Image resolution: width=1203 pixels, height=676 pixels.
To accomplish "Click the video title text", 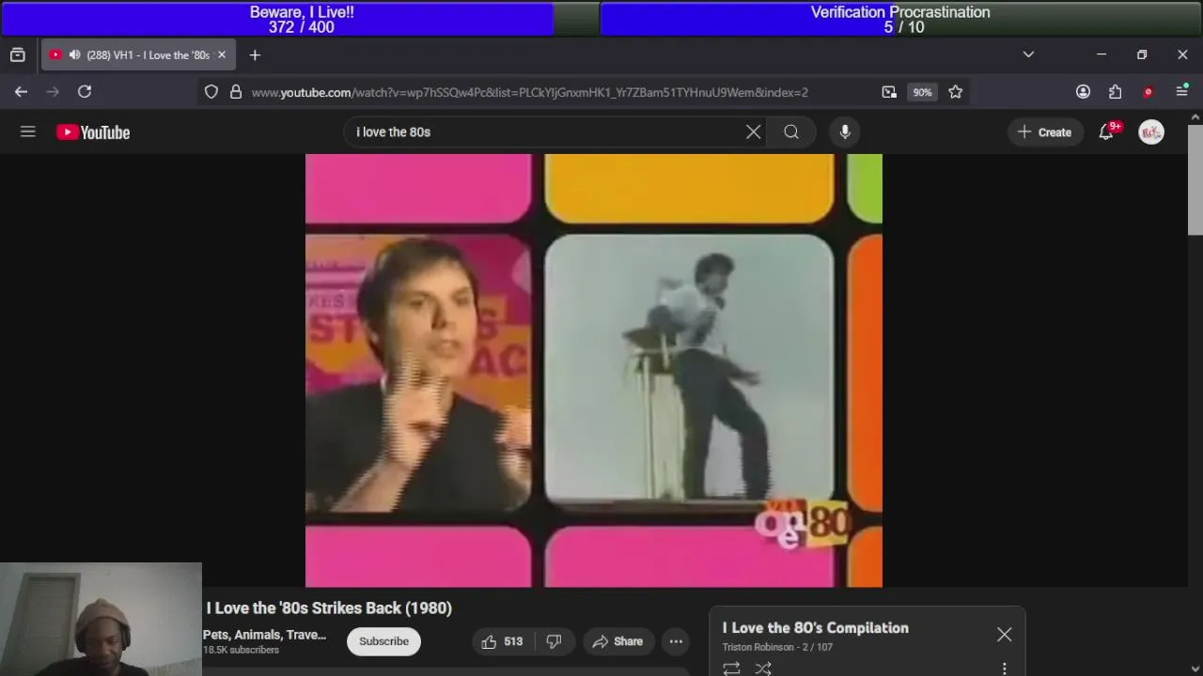I will coord(329,608).
